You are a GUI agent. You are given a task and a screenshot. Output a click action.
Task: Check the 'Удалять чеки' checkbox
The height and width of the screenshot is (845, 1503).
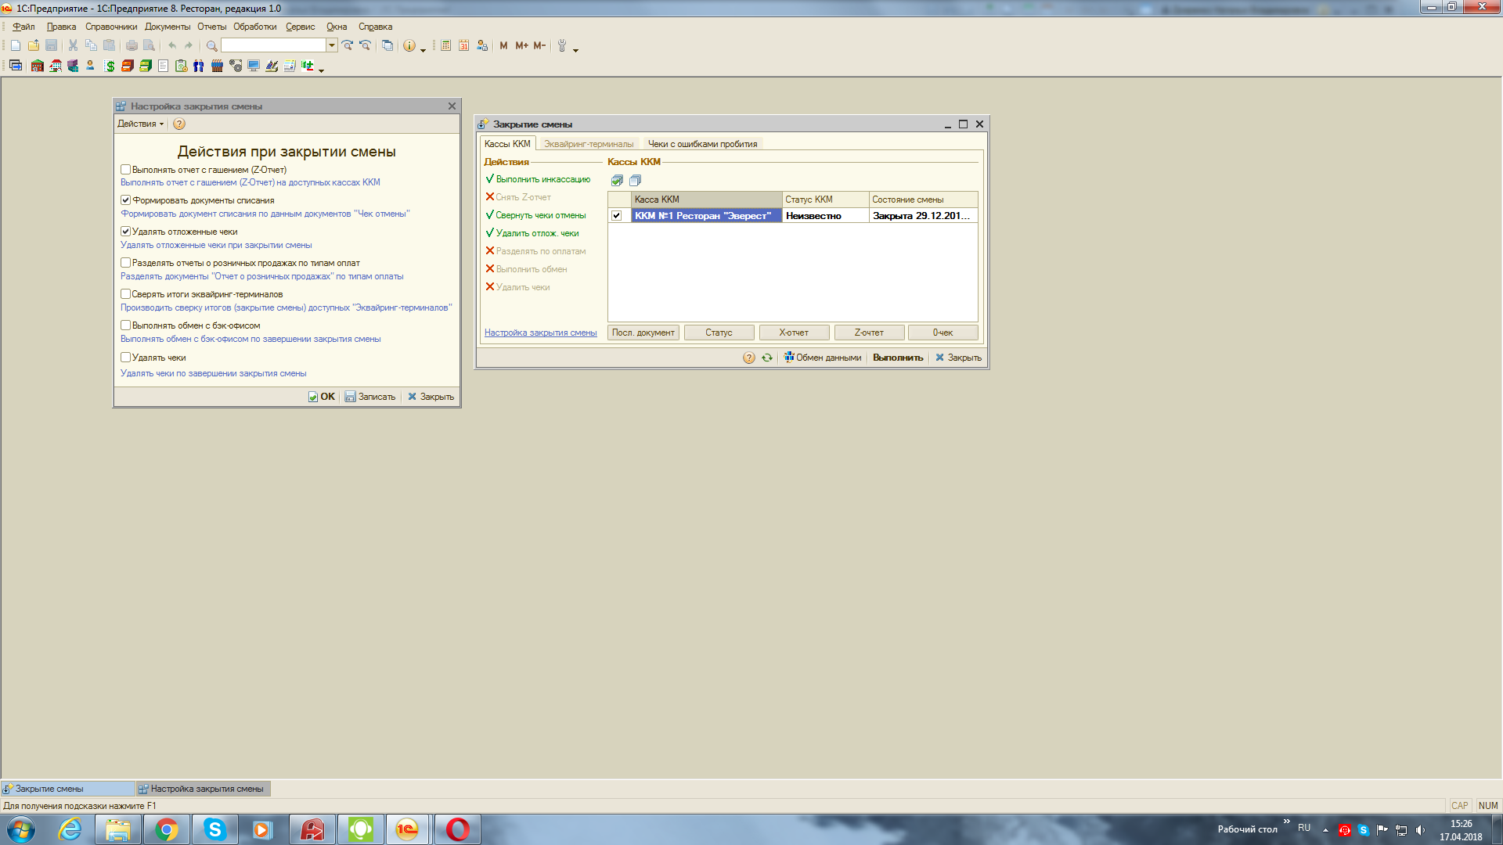point(125,358)
